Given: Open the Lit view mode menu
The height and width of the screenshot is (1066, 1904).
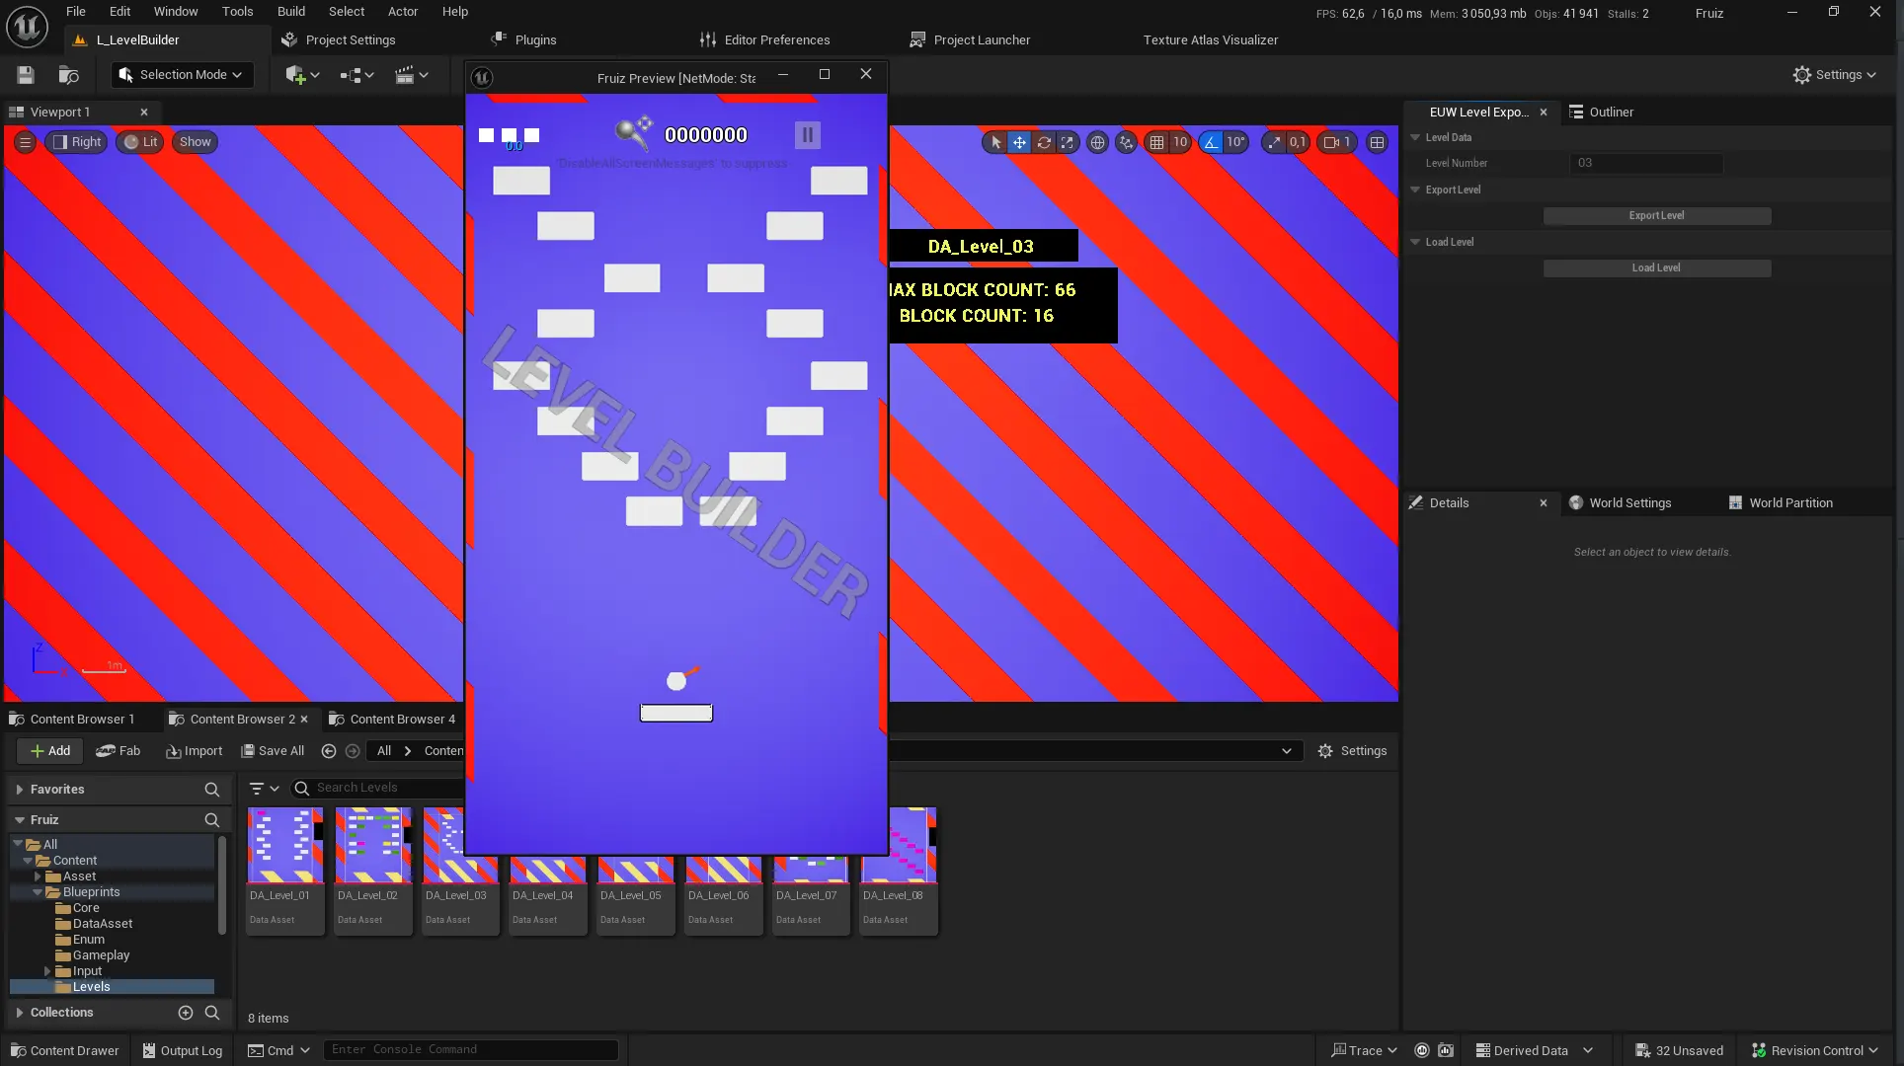Looking at the screenshot, I should coord(140,142).
